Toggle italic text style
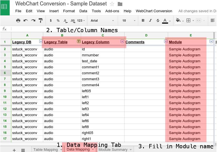Screen dimensions: 217x152 (x=150, y=20)
